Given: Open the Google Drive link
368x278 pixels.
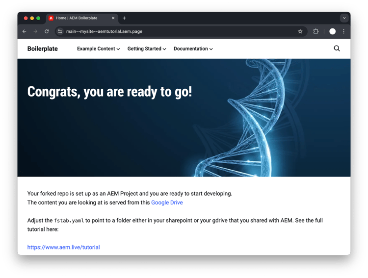Looking at the screenshot, I should (167, 202).
